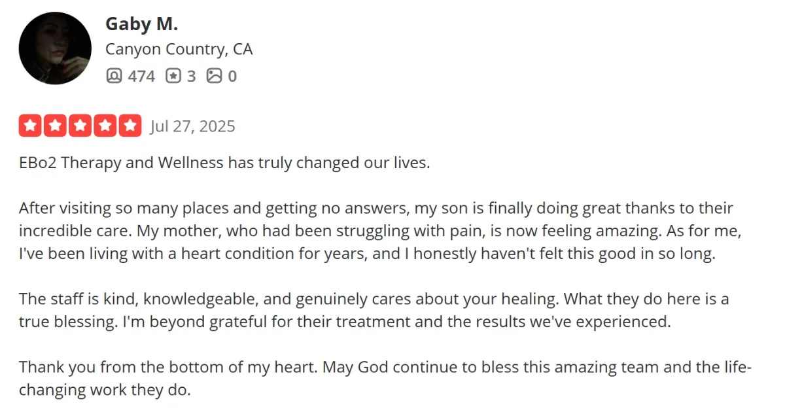Click the Jul 27, 2025 review date
Image resolution: width=785 pixels, height=414 pixels.
(x=192, y=126)
